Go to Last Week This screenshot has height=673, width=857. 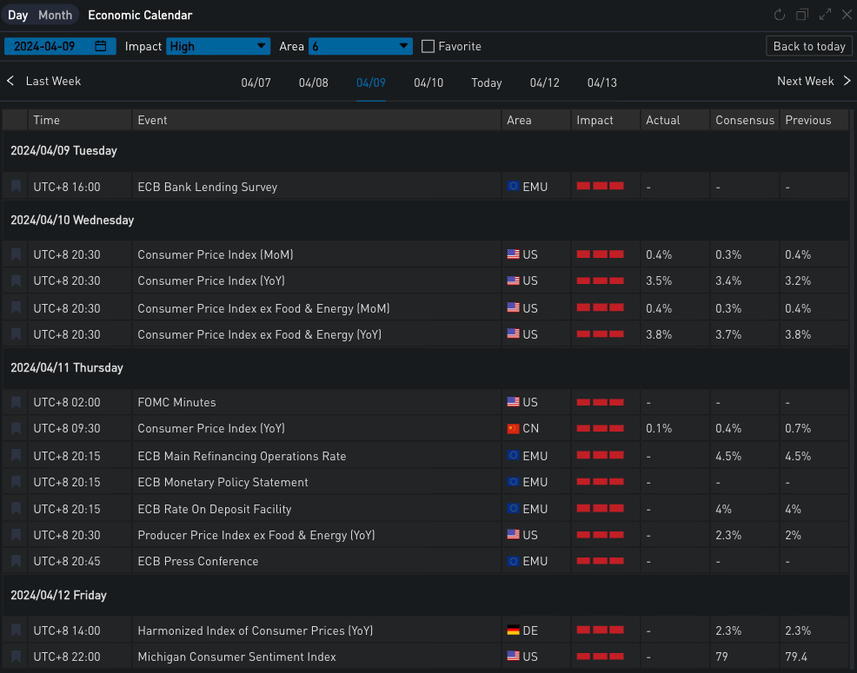coord(45,81)
